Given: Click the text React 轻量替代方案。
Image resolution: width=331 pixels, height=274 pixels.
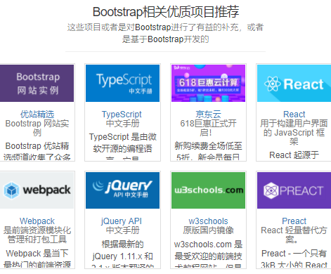Looking at the screenshot, I should pyautogui.click(x=294, y=235).
